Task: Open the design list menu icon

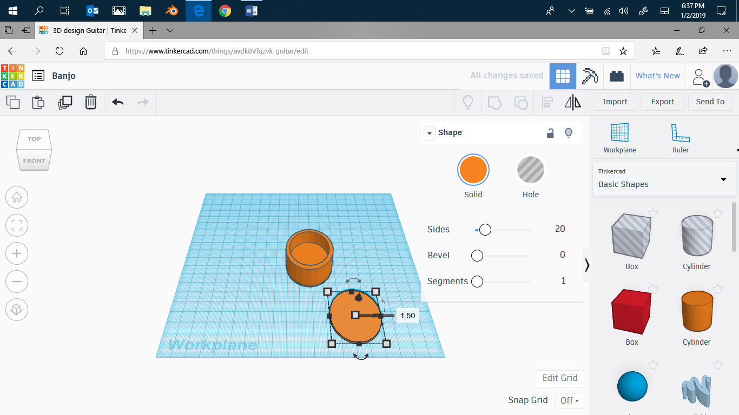Action: (x=38, y=76)
